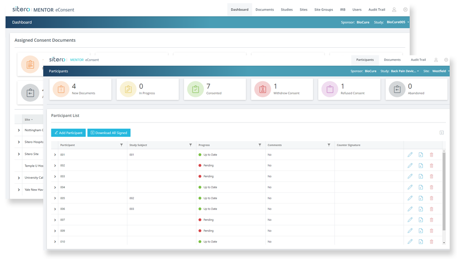Open user profile icon in Participants window
This screenshot has width=463, height=259.
tap(436, 60)
